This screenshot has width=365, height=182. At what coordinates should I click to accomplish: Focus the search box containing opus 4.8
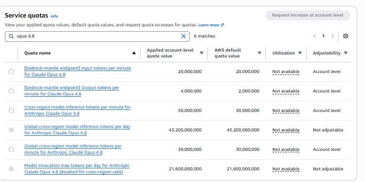coord(97,36)
